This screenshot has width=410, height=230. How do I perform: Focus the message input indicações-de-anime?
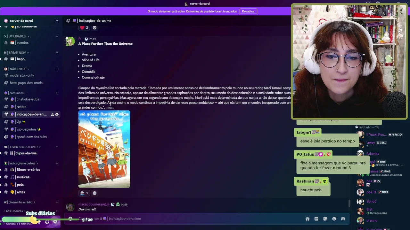point(205,219)
